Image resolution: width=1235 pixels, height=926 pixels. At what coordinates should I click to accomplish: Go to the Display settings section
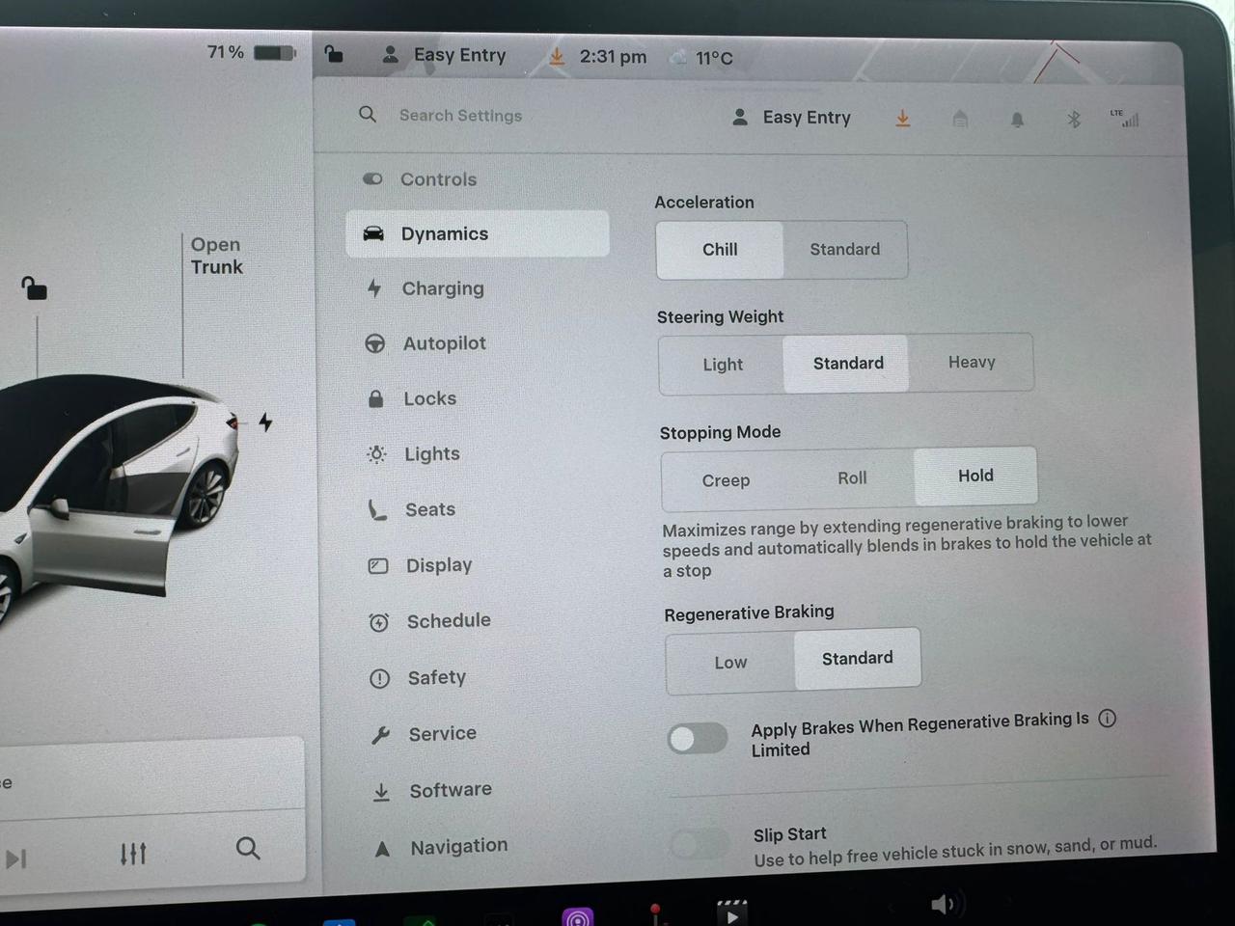coord(483,565)
